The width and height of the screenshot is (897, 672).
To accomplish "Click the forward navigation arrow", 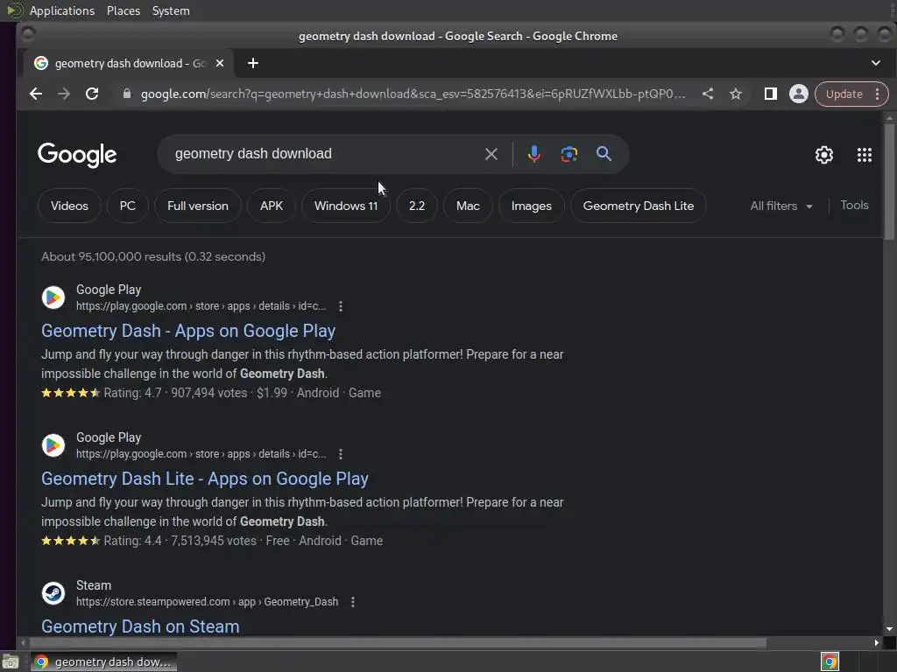I will click(63, 94).
